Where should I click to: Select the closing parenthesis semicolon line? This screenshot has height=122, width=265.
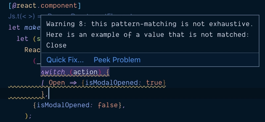coord(28,116)
